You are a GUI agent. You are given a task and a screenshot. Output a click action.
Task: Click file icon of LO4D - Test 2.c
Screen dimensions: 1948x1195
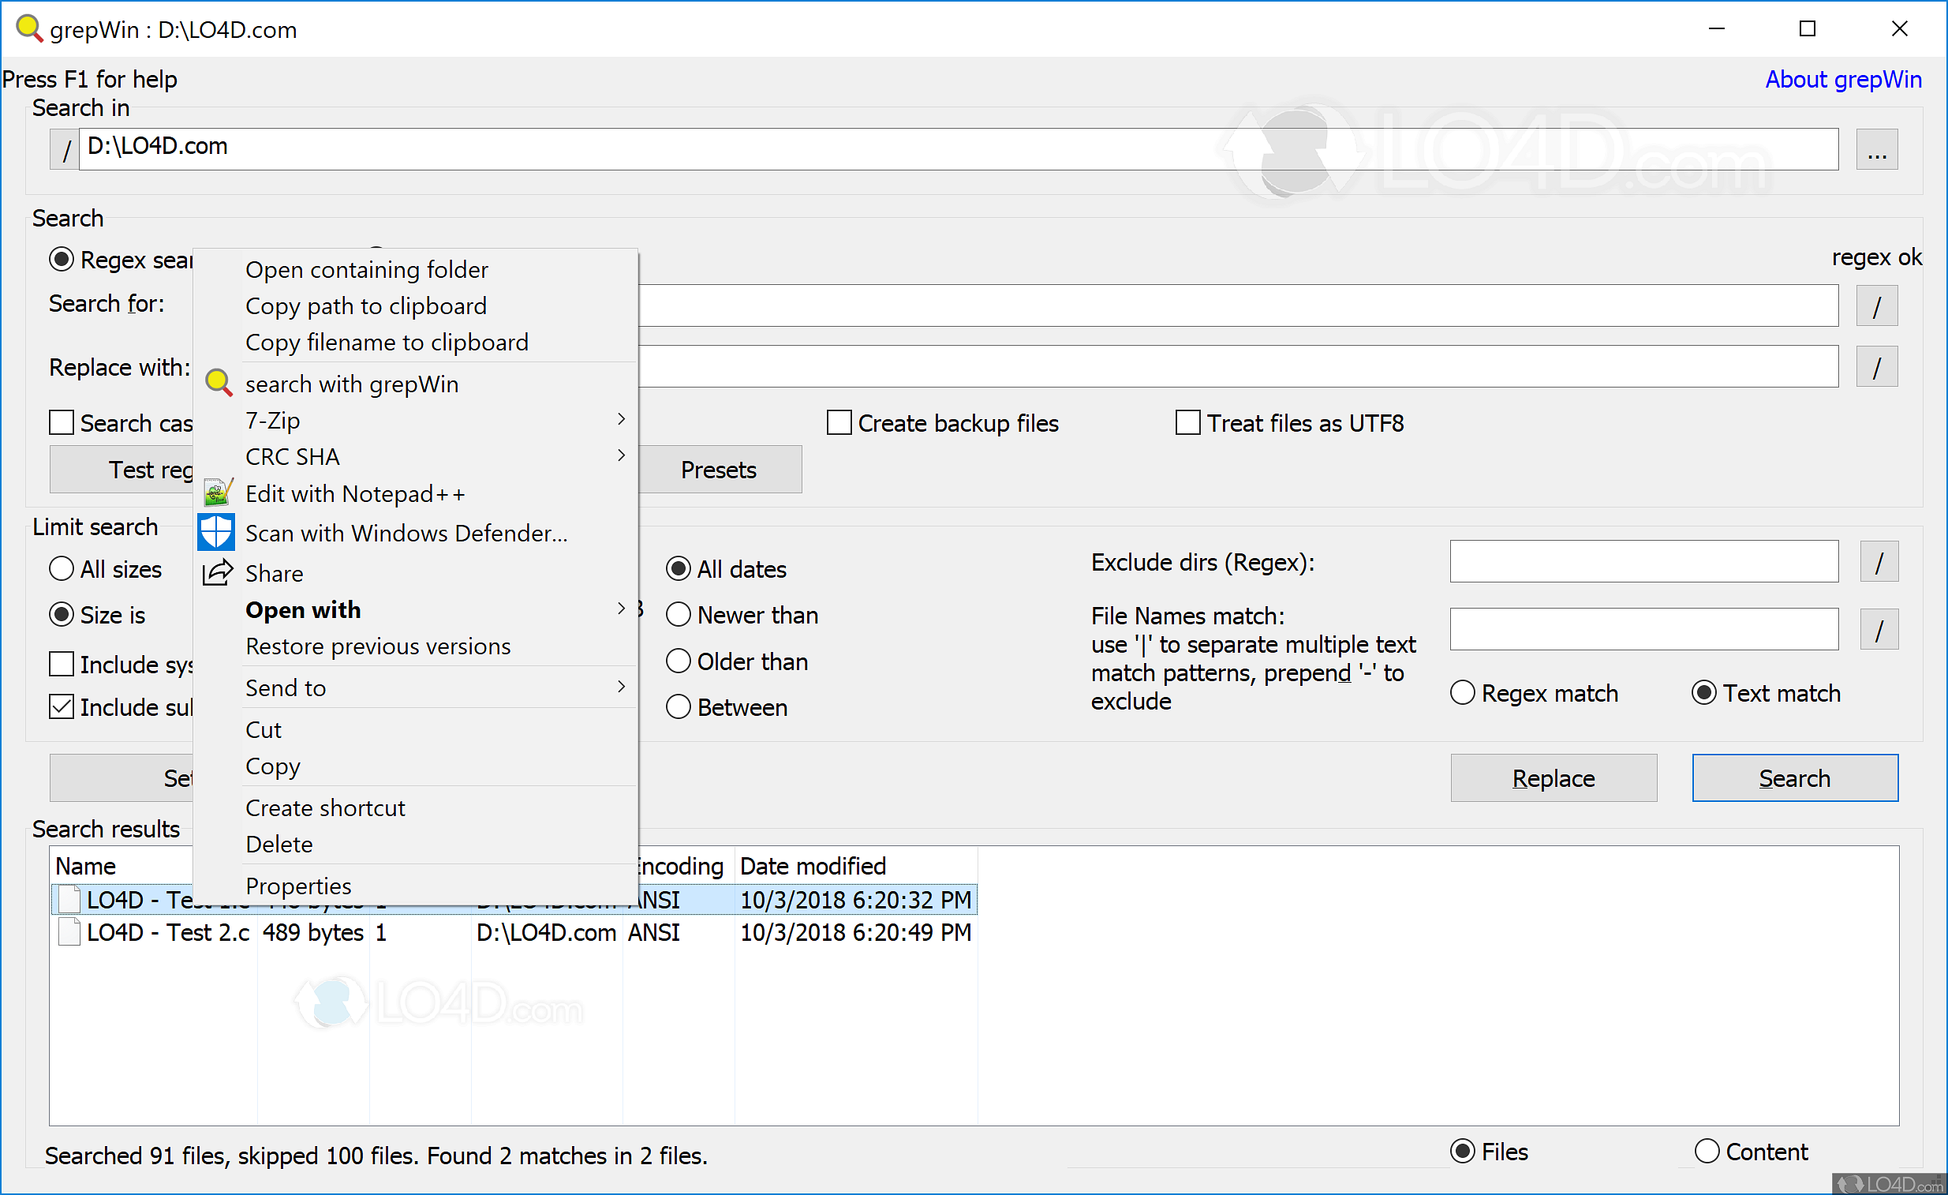coord(69,932)
